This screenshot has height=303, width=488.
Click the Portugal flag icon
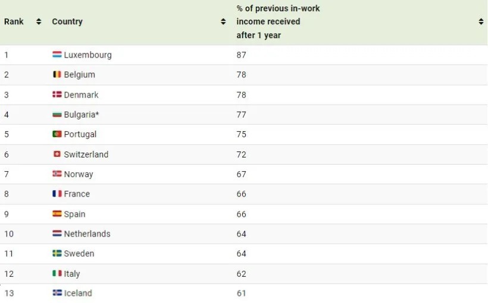pos(57,134)
